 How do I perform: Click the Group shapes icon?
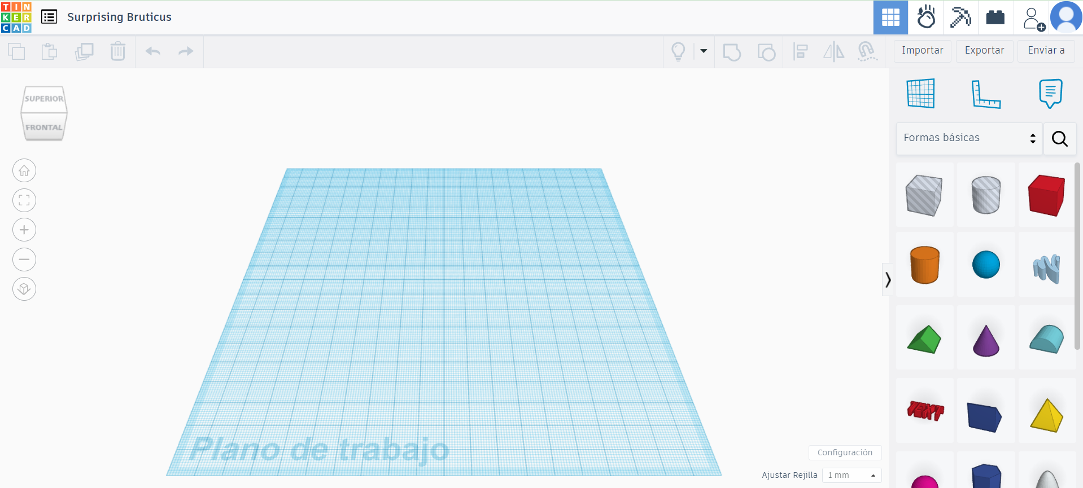click(x=732, y=52)
